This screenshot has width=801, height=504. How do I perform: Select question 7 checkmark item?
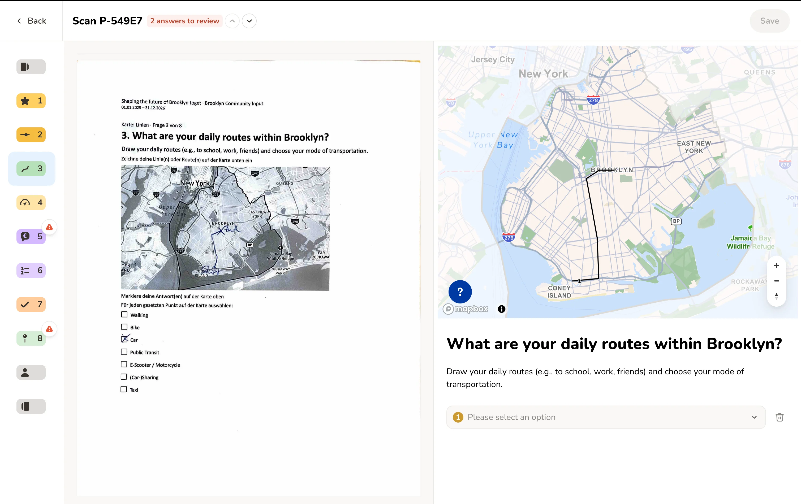point(31,304)
